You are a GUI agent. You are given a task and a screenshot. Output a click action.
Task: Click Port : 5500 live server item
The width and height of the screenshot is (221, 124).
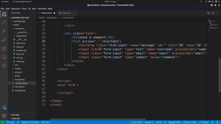point(190,122)
